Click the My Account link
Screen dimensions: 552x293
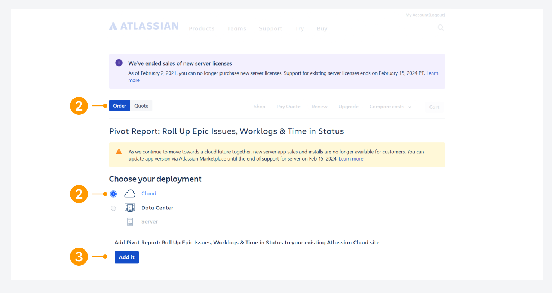point(417,15)
